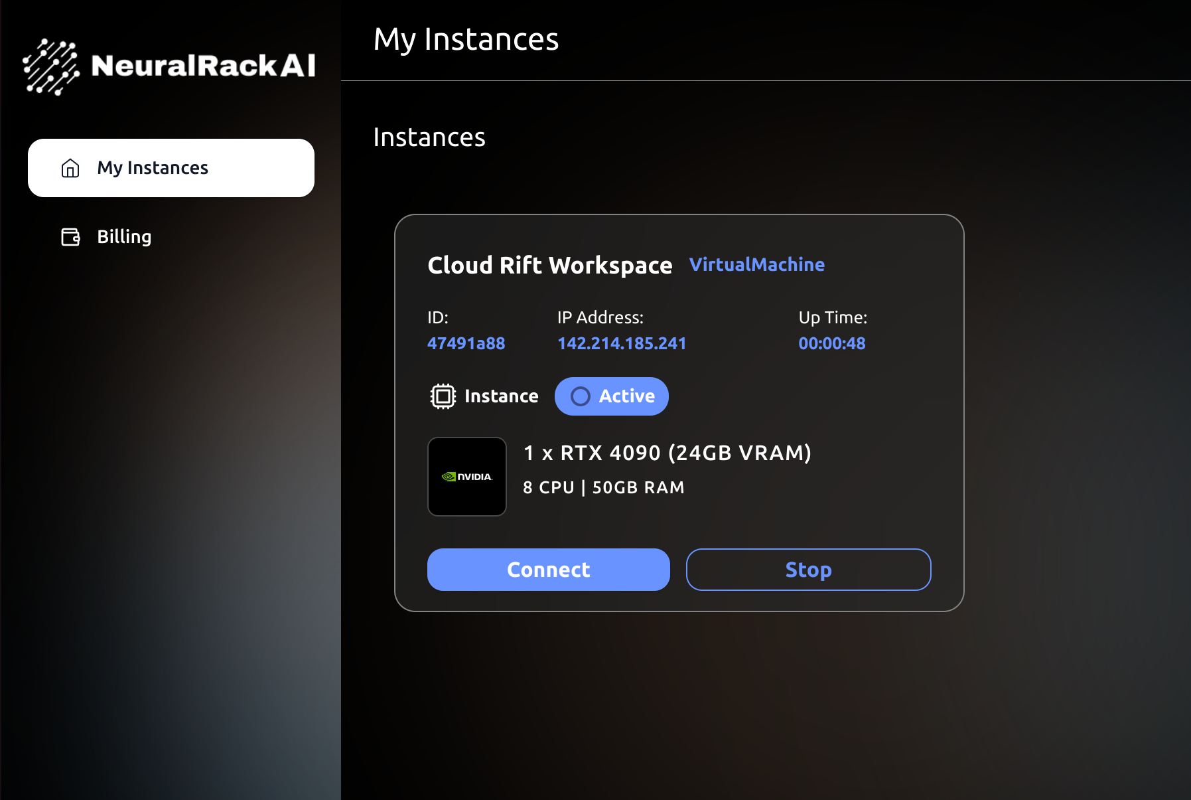Screen dimensions: 1191x800
Task: Click the RTX 4090 GPU specification text
Action: pos(667,453)
